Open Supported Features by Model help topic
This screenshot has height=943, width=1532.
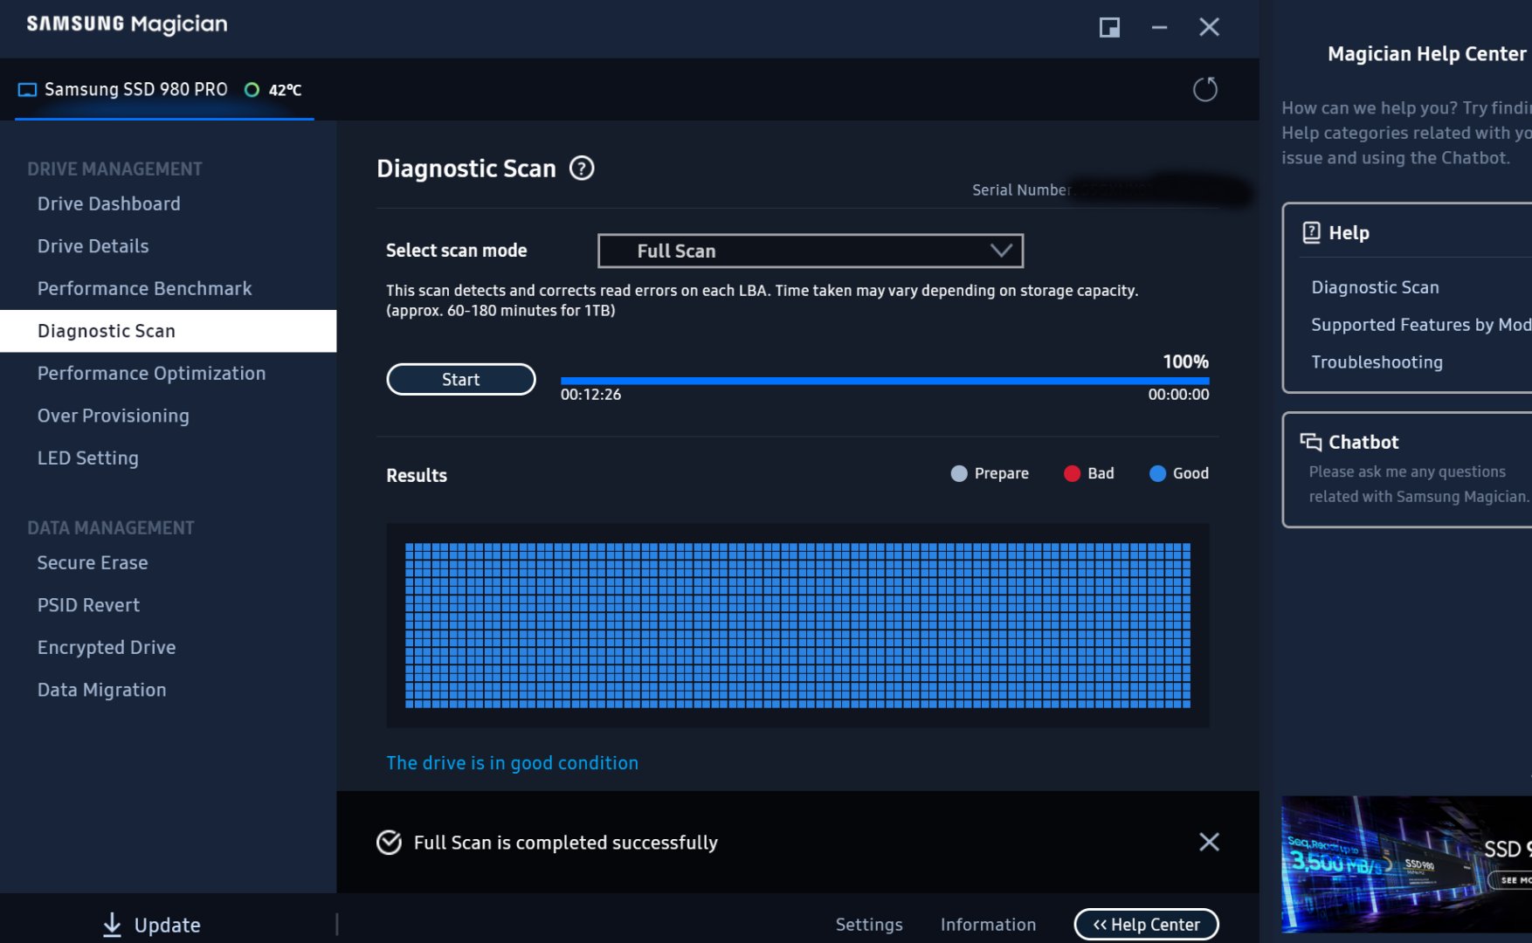[x=1421, y=325]
